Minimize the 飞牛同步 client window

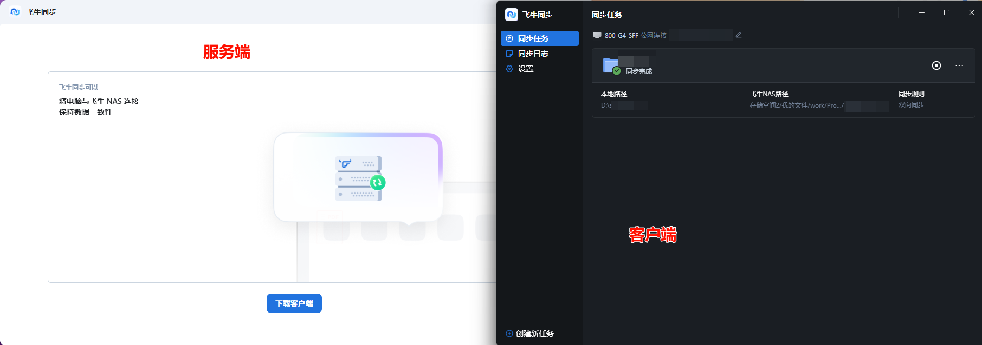922,12
